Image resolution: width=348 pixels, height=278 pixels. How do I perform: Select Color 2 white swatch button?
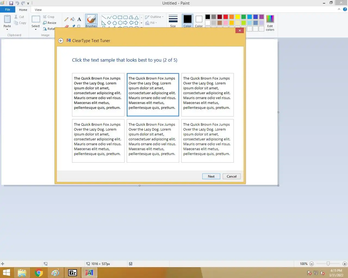point(199,21)
